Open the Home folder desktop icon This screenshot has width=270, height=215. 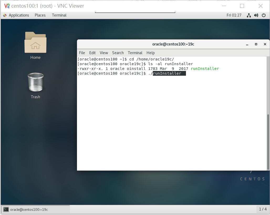point(35,42)
